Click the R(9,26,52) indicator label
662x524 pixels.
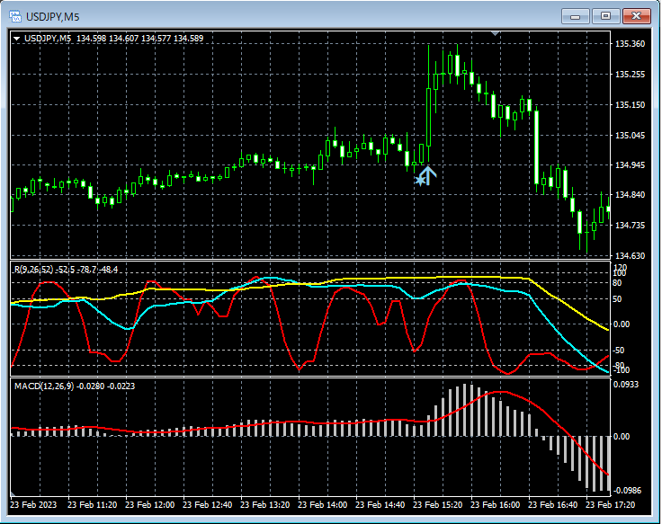point(33,270)
